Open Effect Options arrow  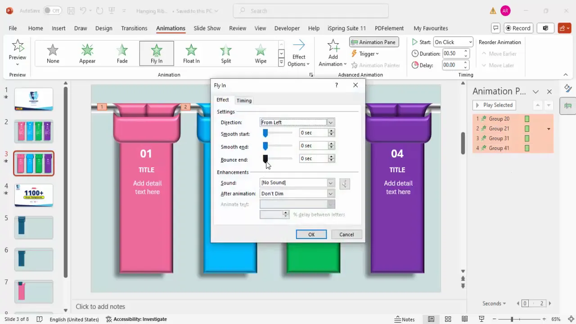[x=299, y=53]
